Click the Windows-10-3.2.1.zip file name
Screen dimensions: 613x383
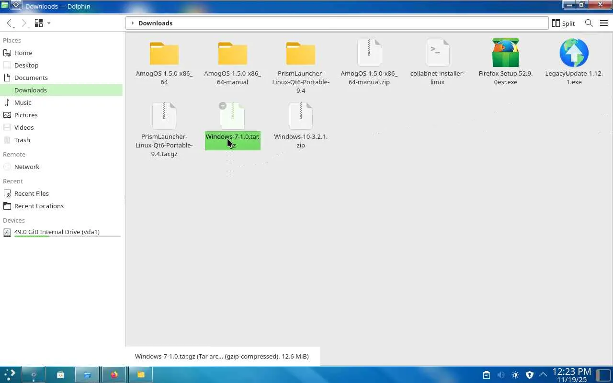click(301, 141)
